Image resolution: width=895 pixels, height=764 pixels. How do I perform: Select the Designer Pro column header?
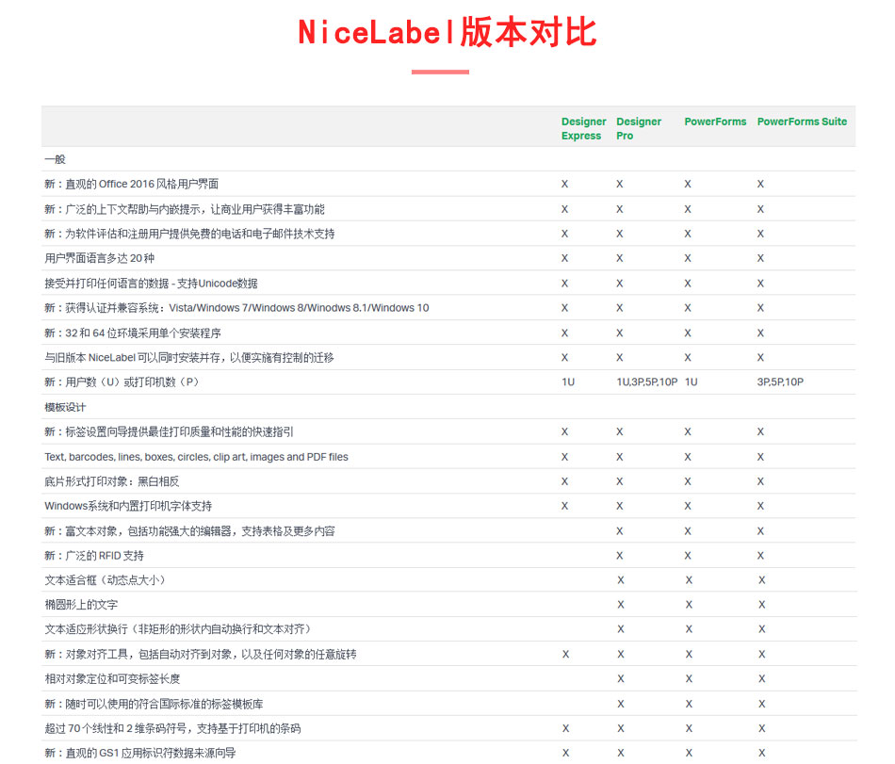(638, 128)
